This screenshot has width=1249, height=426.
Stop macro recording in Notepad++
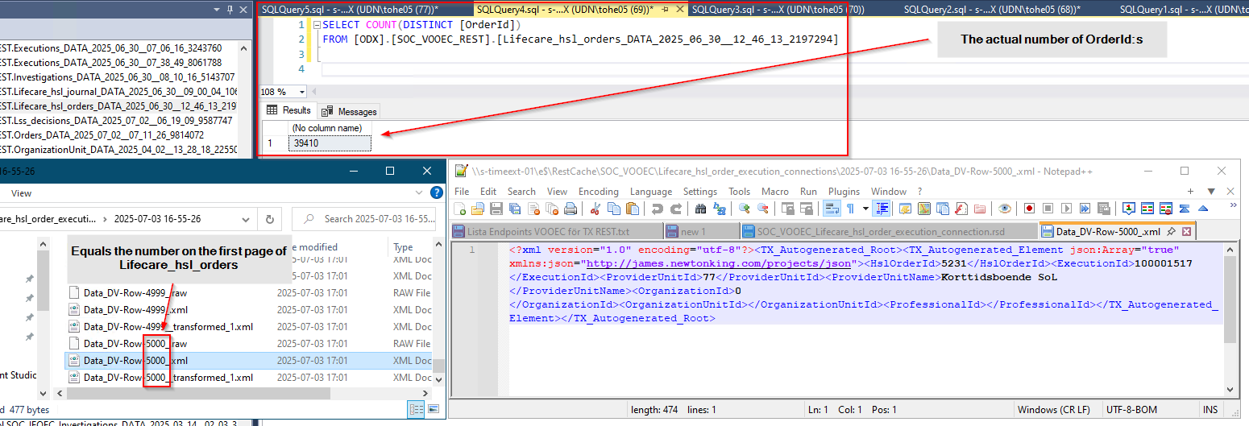pyautogui.click(x=1048, y=209)
